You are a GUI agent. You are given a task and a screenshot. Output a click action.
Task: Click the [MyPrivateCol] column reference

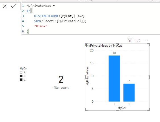pos(70,21)
